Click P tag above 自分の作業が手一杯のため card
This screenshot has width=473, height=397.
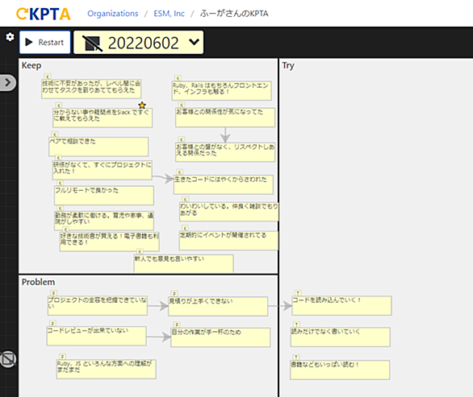coord(177,325)
